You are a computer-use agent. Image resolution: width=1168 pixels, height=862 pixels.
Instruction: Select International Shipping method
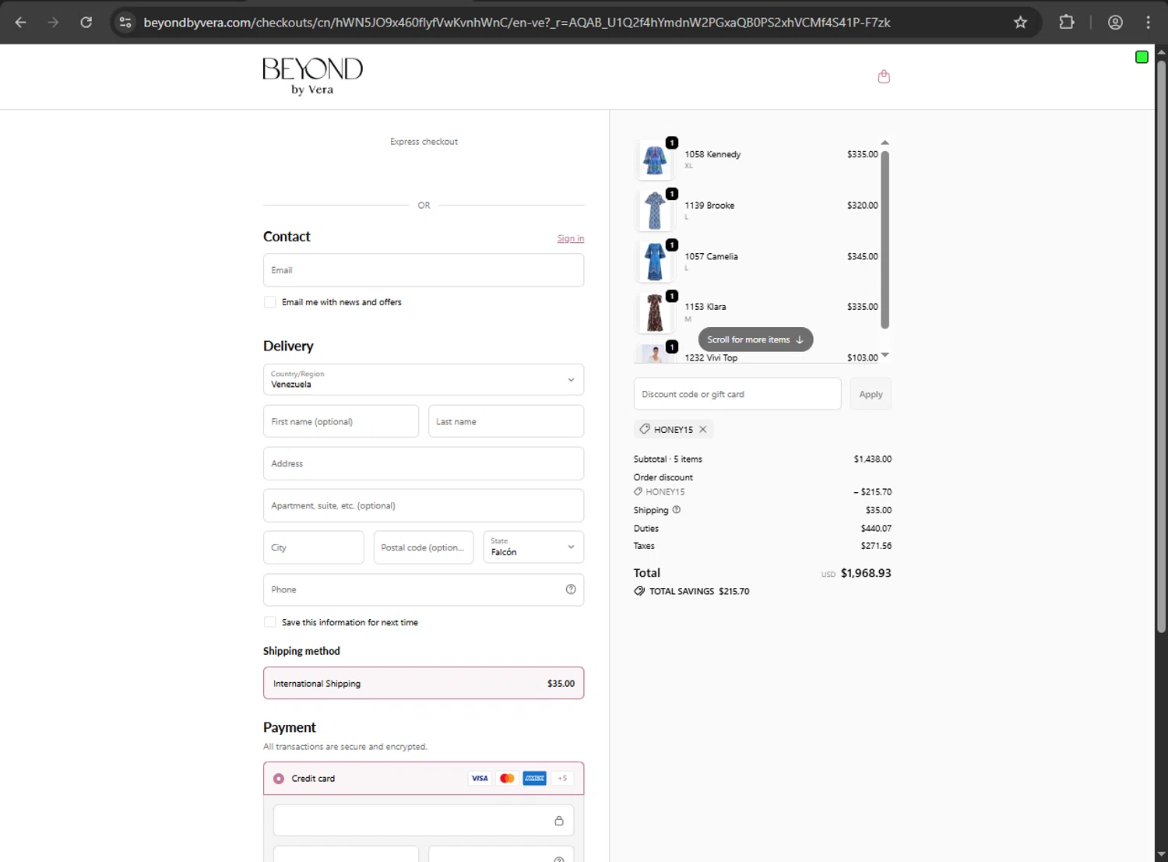tap(424, 683)
